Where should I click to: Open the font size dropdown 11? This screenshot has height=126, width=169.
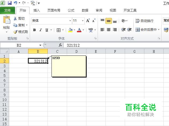pos(83,21)
